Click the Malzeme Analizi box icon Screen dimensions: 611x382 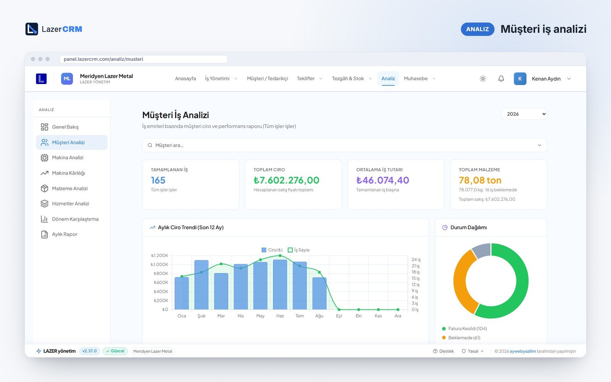click(x=44, y=188)
